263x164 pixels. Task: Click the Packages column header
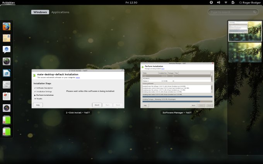click(x=171, y=73)
